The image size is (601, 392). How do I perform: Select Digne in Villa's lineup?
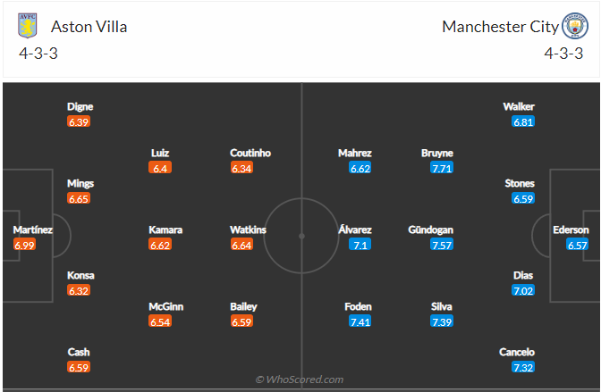[80, 106]
